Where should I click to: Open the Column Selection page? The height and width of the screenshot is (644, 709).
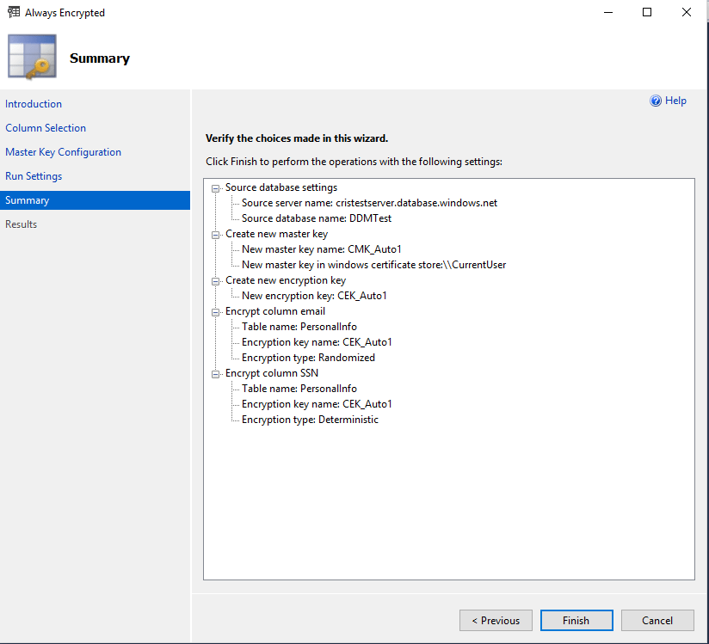pyautogui.click(x=46, y=128)
